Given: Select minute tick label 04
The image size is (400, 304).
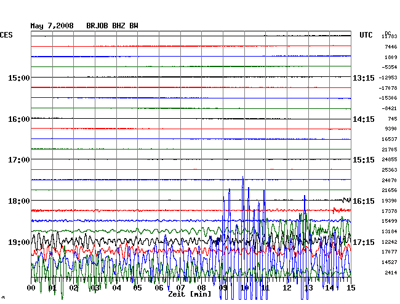Looking at the screenshot, I should pos(116,288).
